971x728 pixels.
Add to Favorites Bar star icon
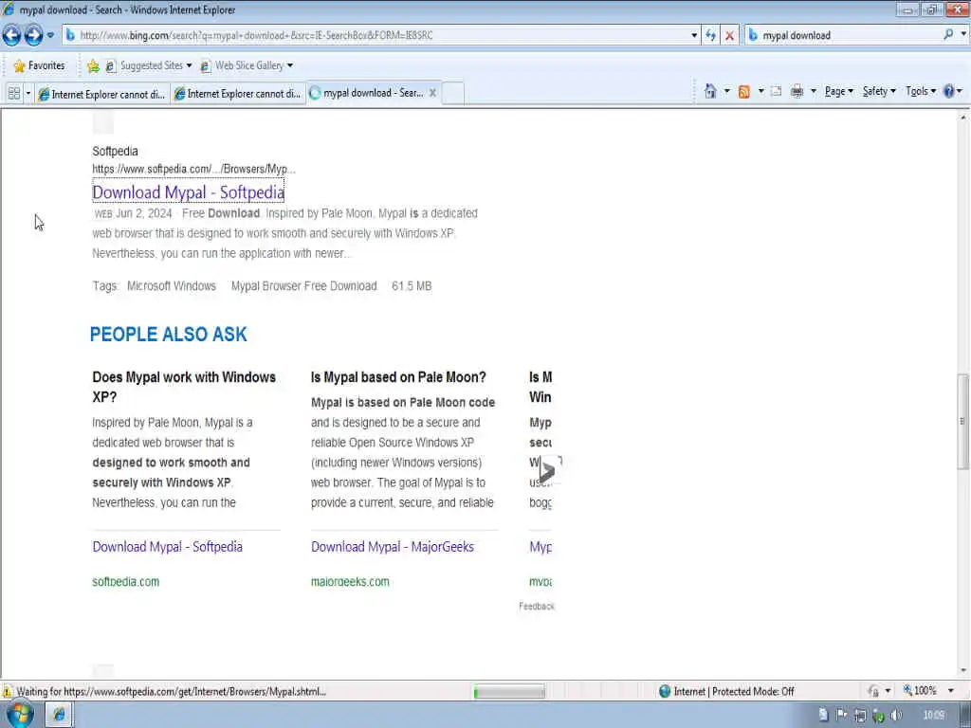coord(94,65)
